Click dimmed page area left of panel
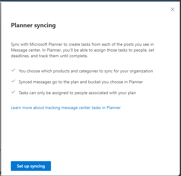Image resolution: width=181 pixels, height=176 pixels. click(1, 91)
